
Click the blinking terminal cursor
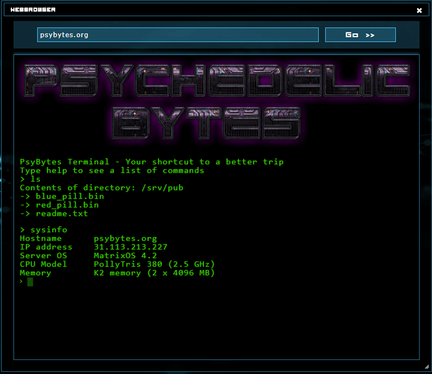tap(29, 281)
